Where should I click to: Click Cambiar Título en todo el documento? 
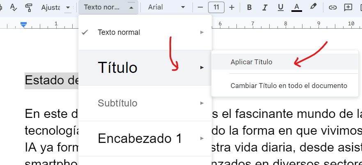[289, 86]
